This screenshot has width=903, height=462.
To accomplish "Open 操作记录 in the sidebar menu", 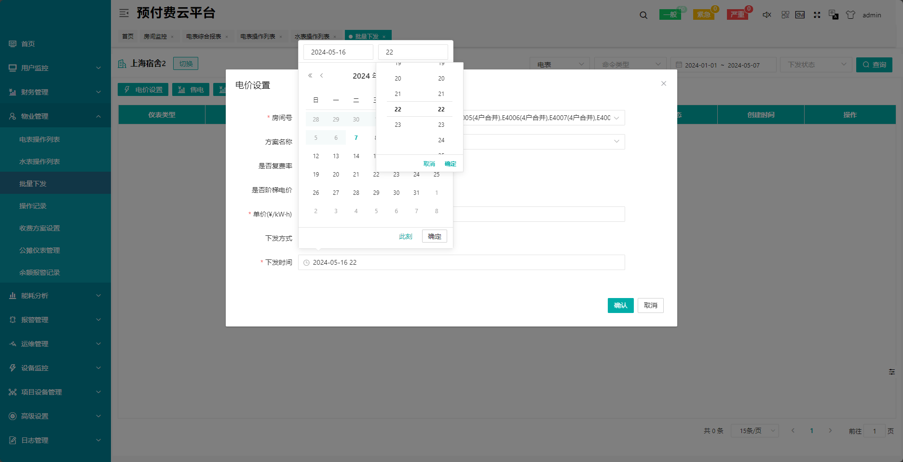I will pyautogui.click(x=33, y=206).
